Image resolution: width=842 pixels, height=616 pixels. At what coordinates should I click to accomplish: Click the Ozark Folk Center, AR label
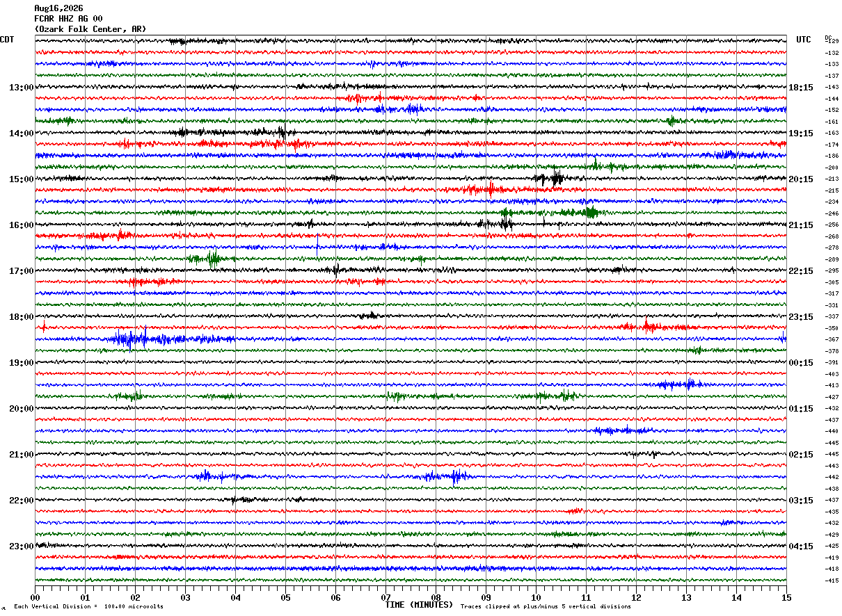point(90,29)
